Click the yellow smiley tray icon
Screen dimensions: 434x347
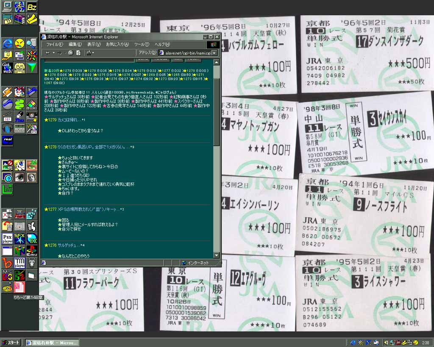coord(415,343)
